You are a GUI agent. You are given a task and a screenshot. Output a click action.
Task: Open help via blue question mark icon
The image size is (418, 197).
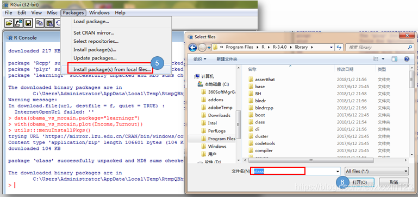click(407, 59)
